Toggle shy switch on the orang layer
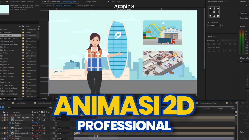The height and width of the screenshot is (140, 249). point(33,138)
